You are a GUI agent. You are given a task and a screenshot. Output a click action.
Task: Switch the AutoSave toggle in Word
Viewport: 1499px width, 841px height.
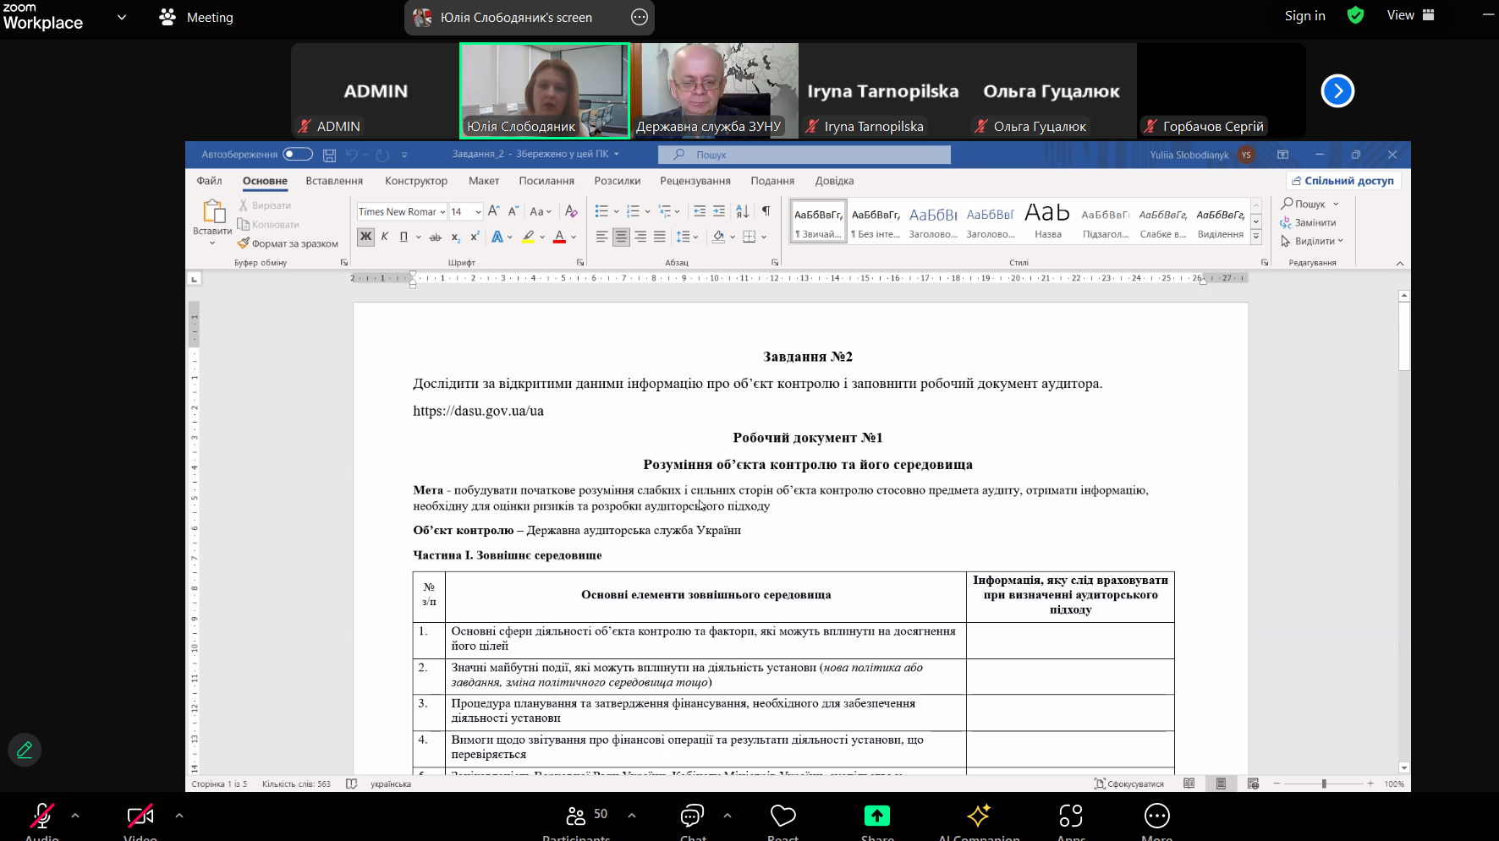click(x=298, y=154)
